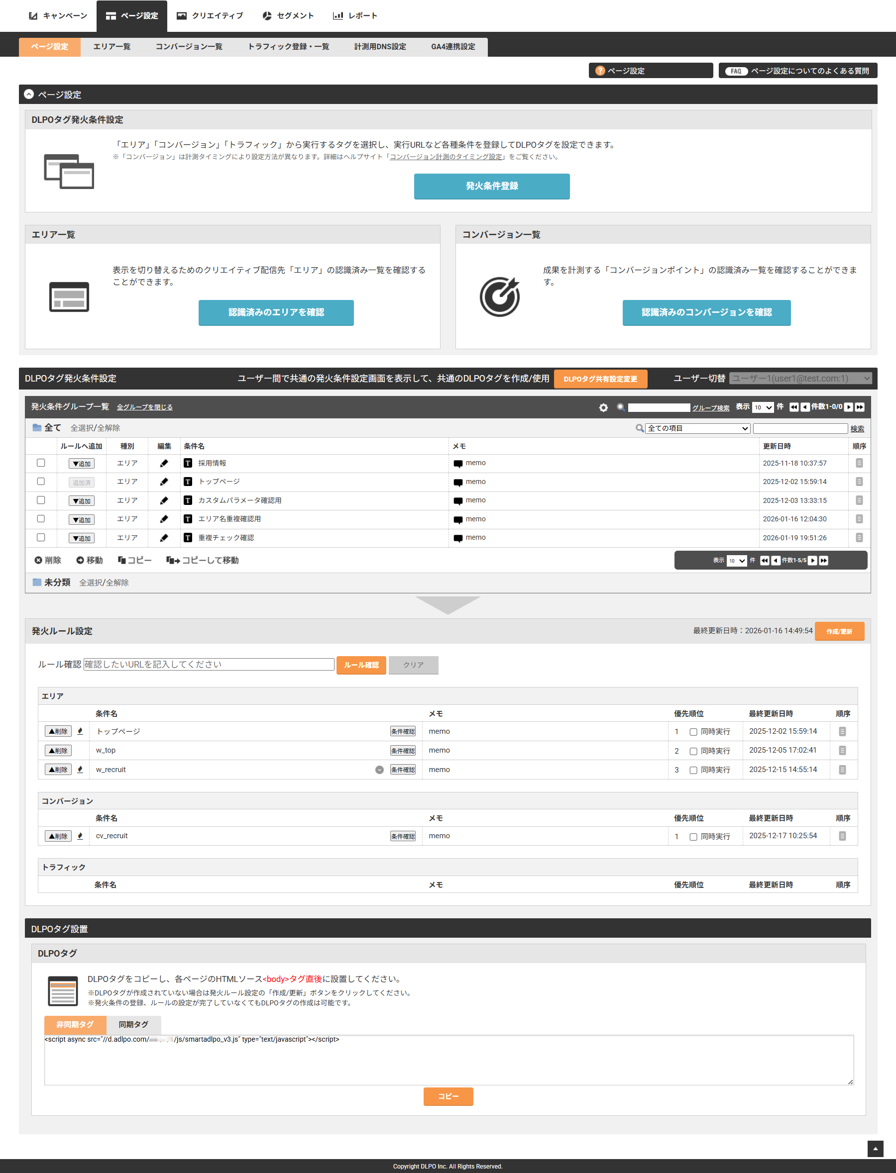Viewport: 896px width, 1173px height.
Task: Click the T type icon next to 採用情報
Action: [188, 463]
